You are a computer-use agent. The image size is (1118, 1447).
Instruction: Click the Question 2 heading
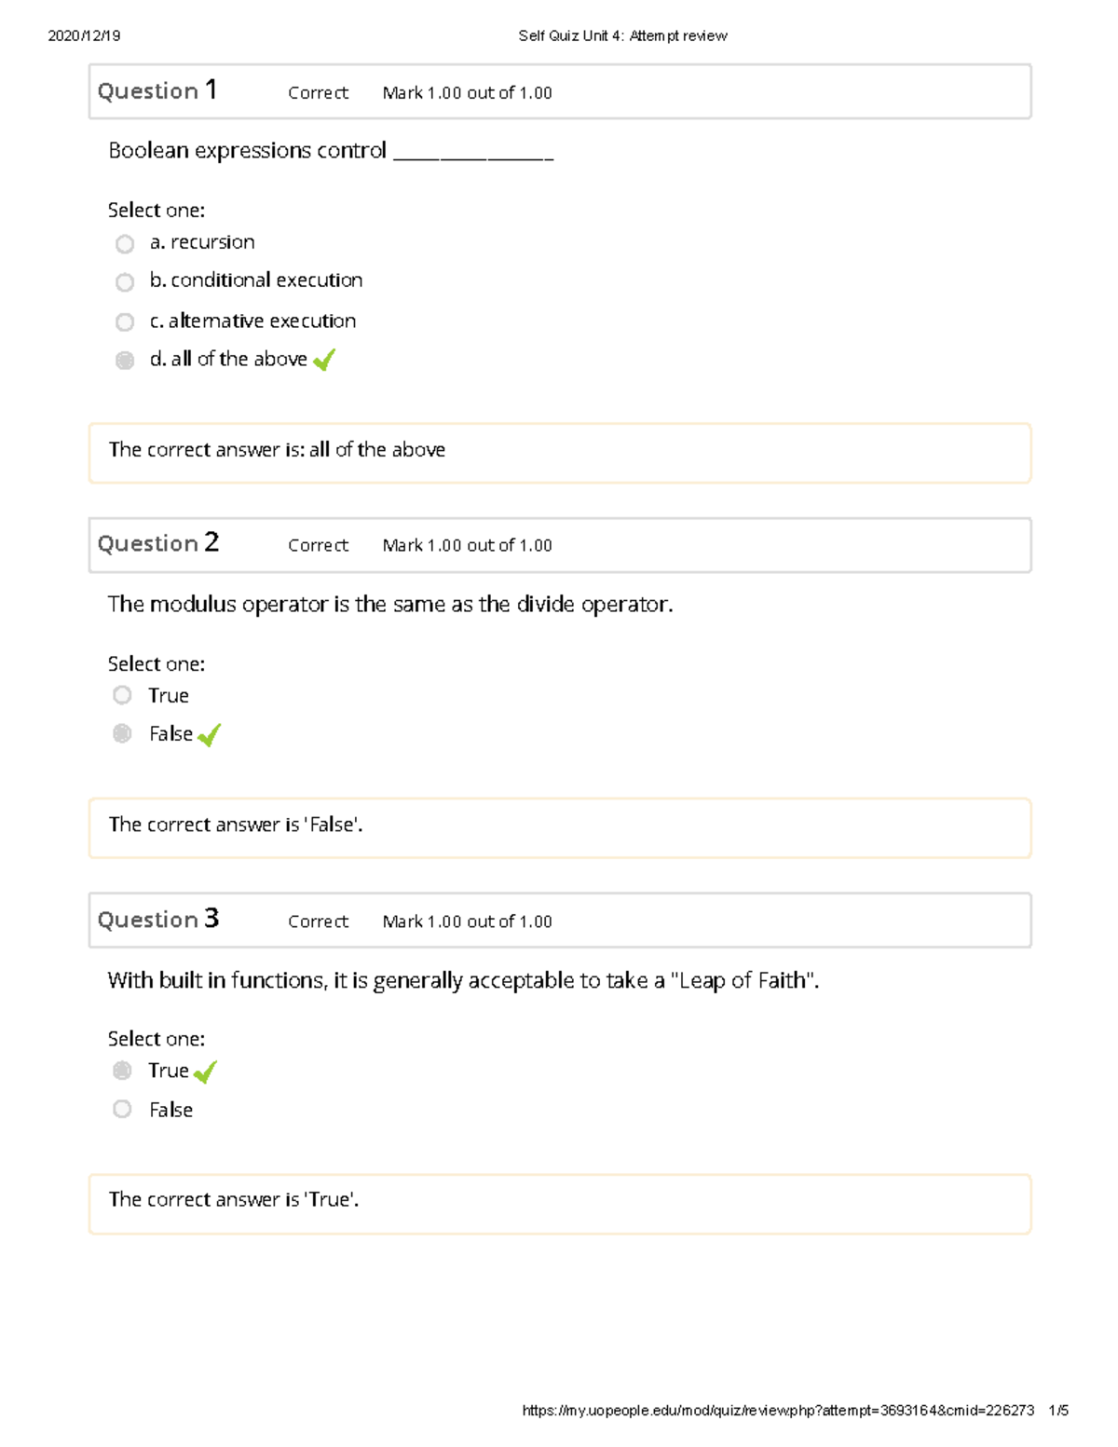click(158, 543)
